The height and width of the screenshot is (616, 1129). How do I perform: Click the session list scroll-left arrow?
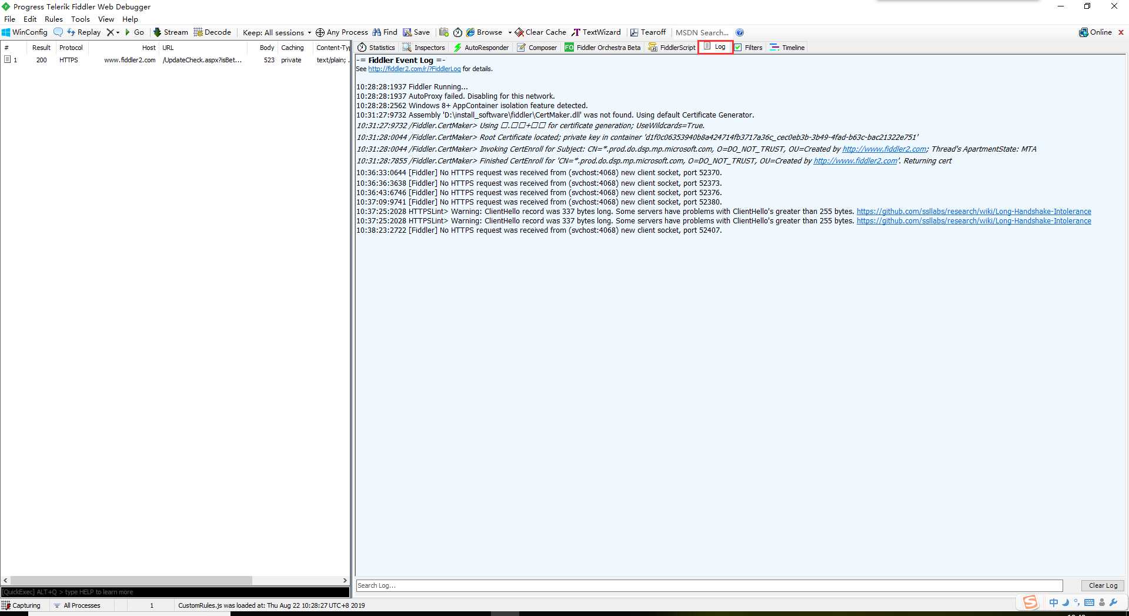tap(5, 580)
